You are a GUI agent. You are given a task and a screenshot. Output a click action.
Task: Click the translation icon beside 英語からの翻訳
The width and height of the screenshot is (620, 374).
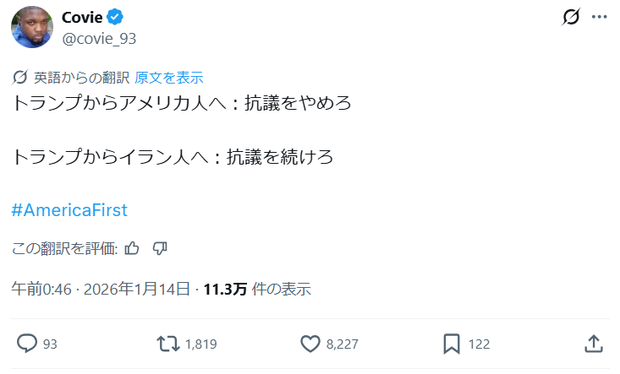point(20,78)
